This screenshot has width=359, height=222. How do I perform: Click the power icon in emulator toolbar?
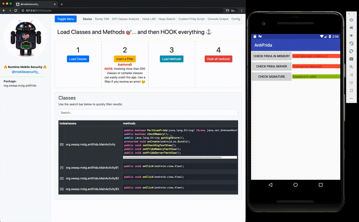click(x=351, y=20)
